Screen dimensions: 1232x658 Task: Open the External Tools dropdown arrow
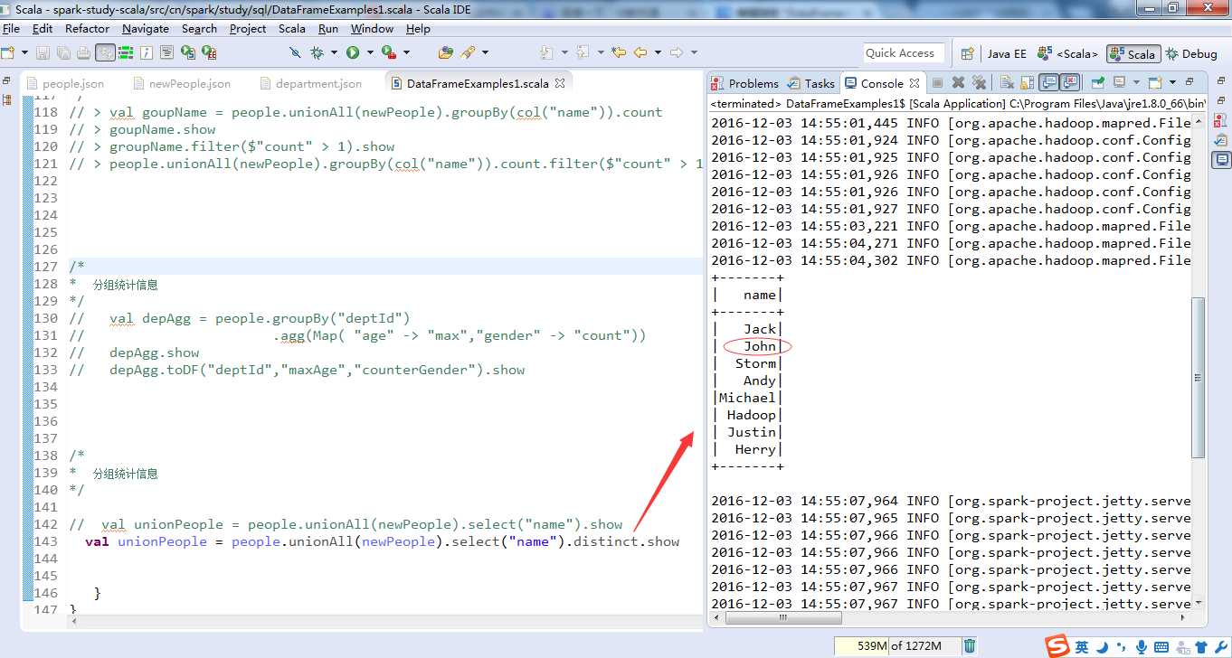coord(407,52)
